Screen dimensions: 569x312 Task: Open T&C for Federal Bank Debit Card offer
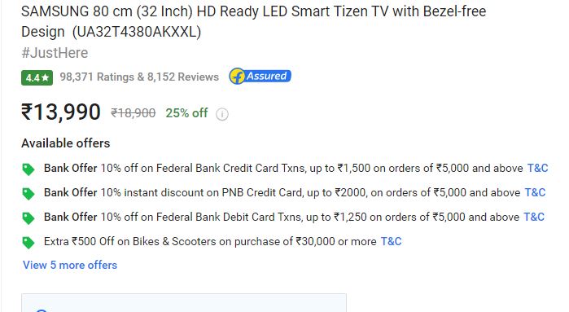[534, 217]
